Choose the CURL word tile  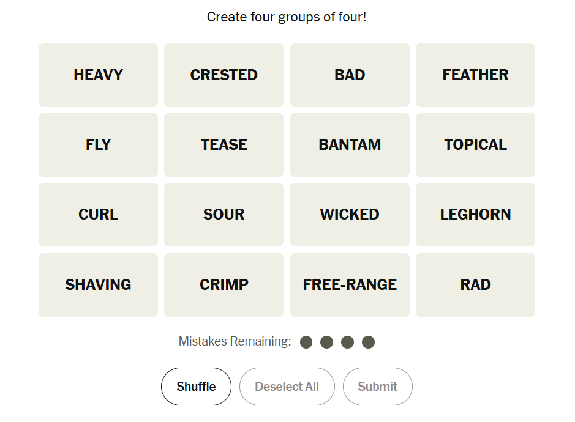(98, 215)
